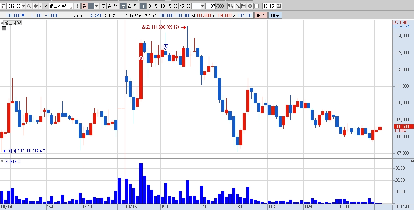Click the 최고 114,600 (09:17) label

160,27
